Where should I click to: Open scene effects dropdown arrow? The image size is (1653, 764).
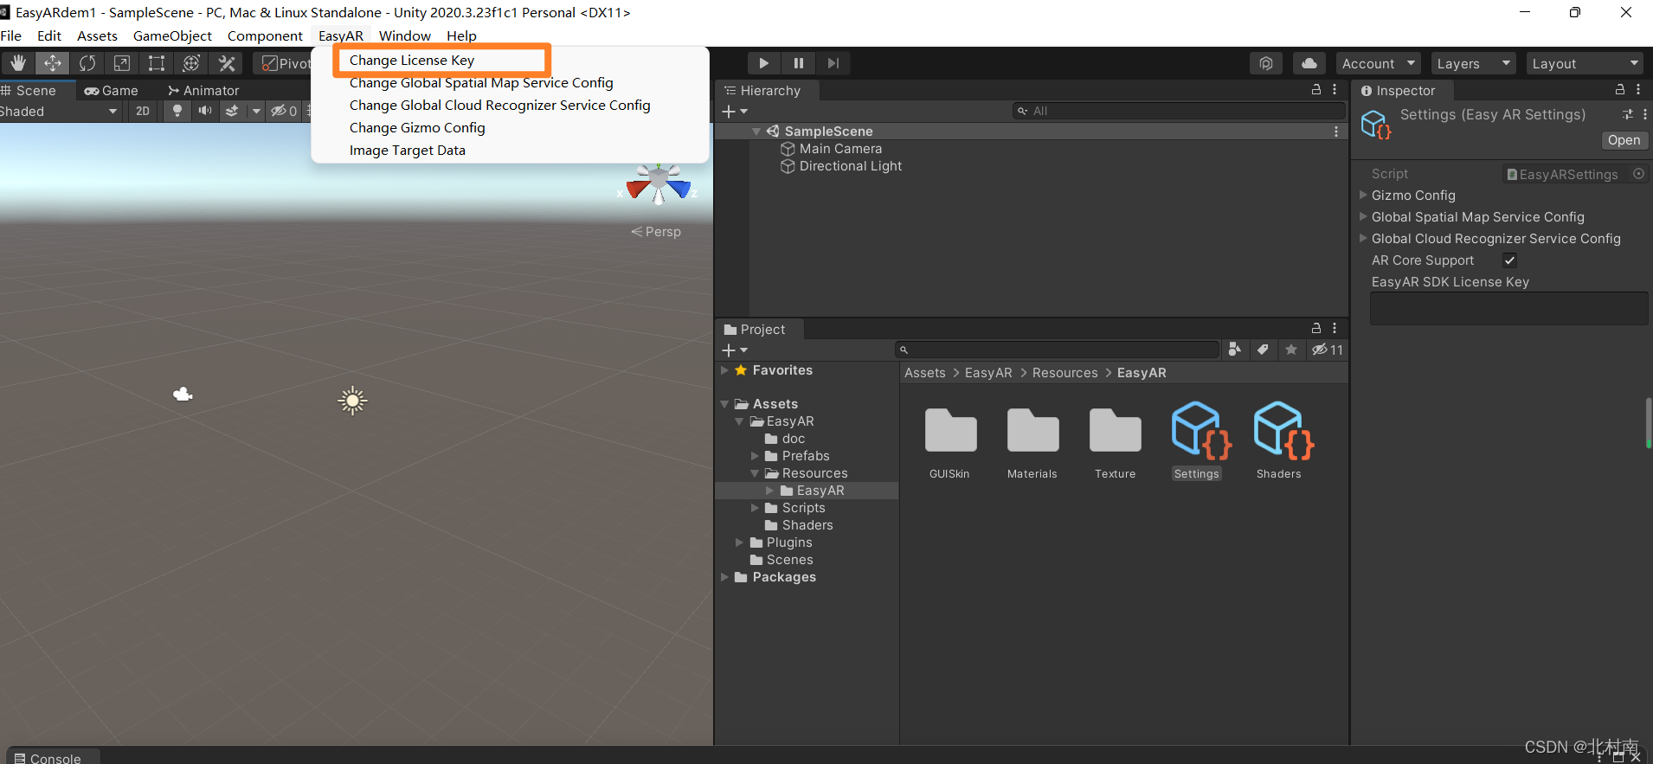tap(256, 111)
